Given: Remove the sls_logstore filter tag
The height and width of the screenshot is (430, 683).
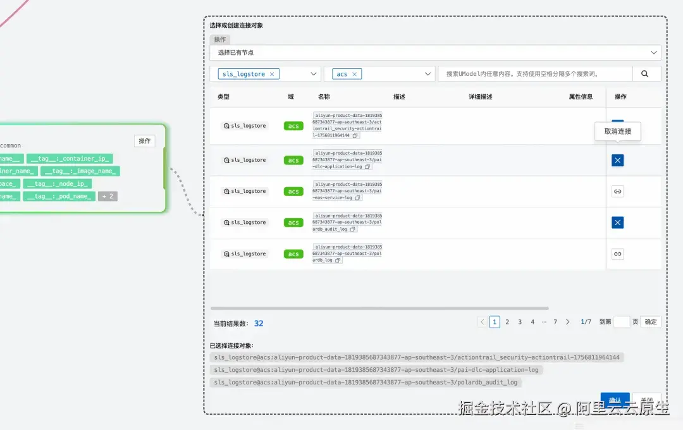Looking at the screenshot, I should [x=272, y=74].
